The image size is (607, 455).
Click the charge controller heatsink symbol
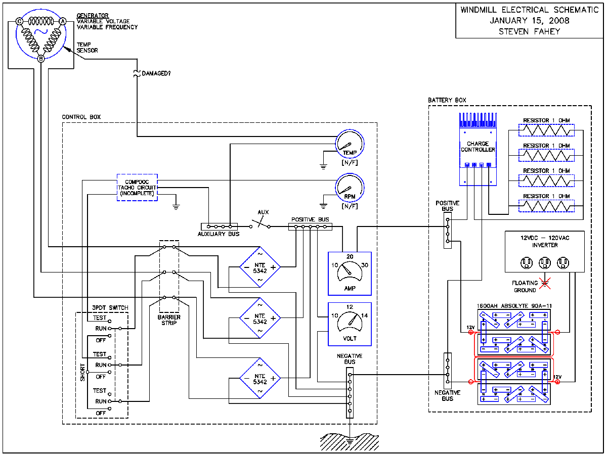click(478, 120)
